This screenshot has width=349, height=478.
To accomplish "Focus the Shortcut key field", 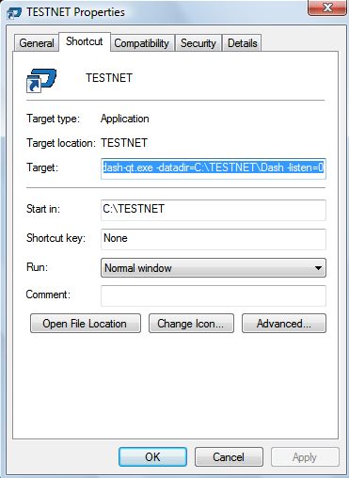I will [214, 239].
